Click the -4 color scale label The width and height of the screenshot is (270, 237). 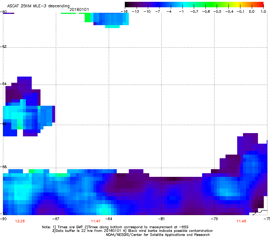[169, 12]
